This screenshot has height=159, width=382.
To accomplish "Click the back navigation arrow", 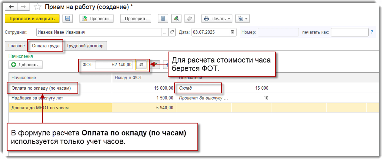I will (11, 7).
